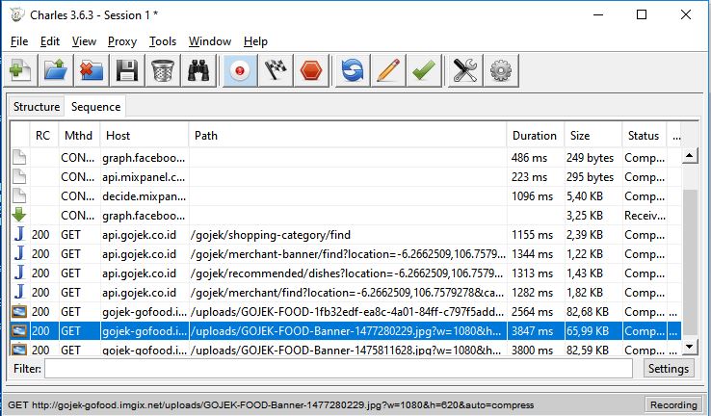Toggle throttling with the checkered flag icon
711x416 pixels.
click(x=276, y=70)
